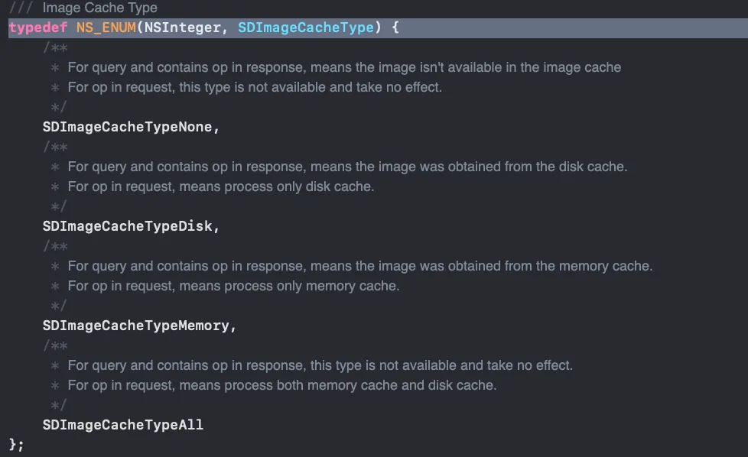Place cursor on SDImageCacheTypeDisk
This screenshot has height=457, width=748.
coord(127,226)
